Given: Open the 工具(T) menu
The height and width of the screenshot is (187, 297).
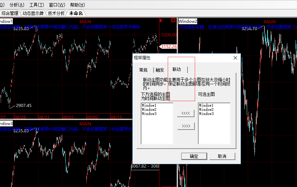Looking at the screenshot, I should 37,5.
